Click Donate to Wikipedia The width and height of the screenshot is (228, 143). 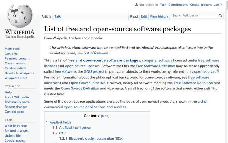coord(20,73)
